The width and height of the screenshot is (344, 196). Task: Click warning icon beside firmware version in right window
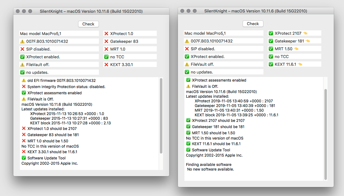187,41
